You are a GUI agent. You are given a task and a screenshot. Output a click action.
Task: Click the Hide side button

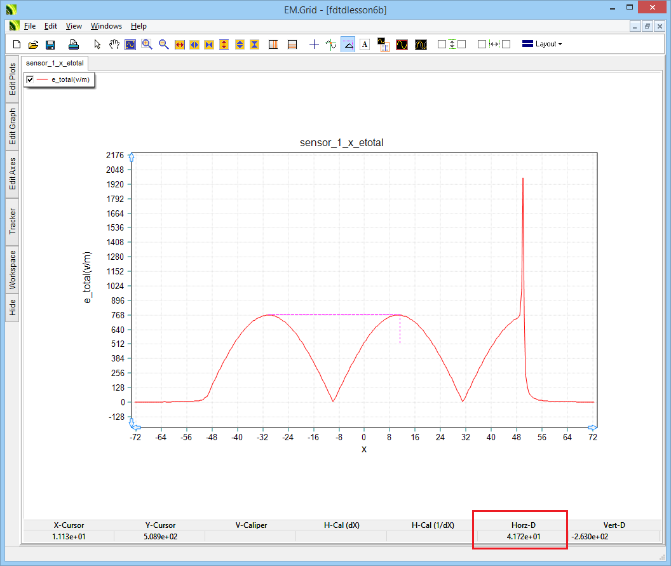tap(13, 308)
